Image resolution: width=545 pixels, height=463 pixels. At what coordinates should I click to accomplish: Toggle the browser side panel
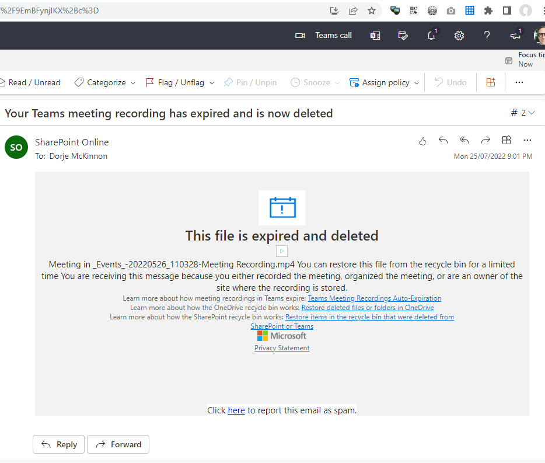(507, 11)
